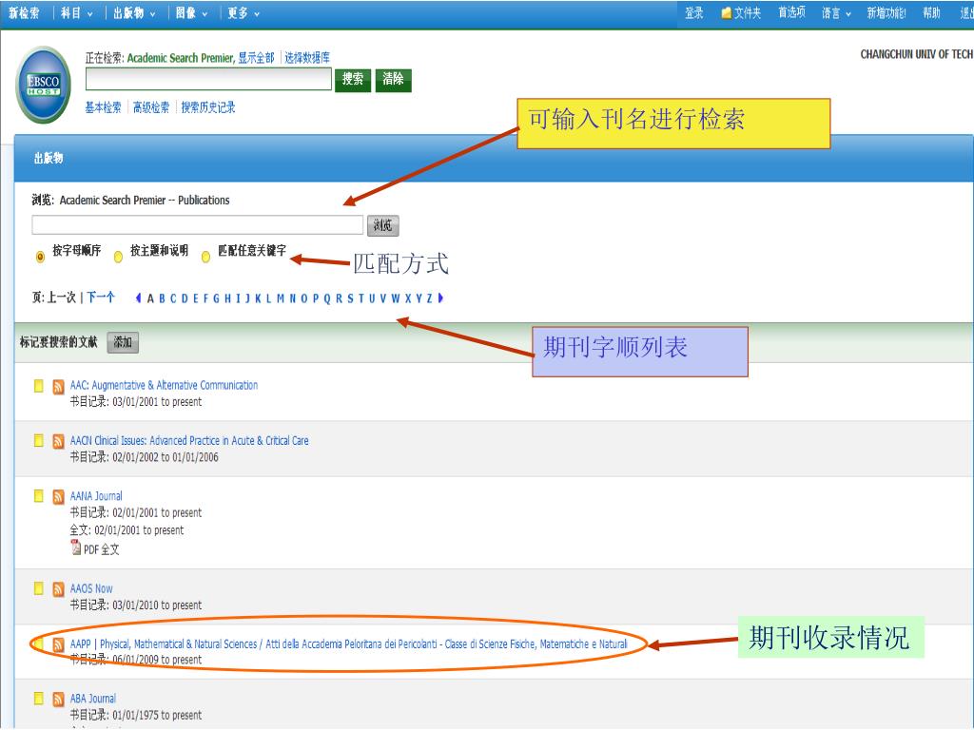The width and height of the screenshot is (974, 730).
Task: Click the 添加 button
Action: (x=123, y=342)
